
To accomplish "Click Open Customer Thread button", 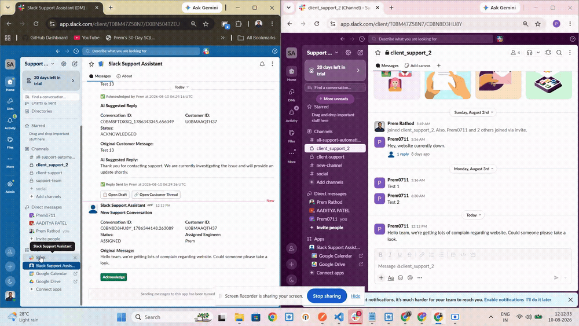I will pyautogui.click(x=156, y=195).
